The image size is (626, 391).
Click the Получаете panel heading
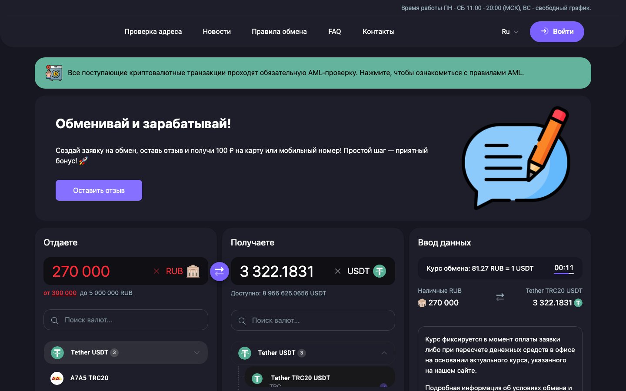(253, 242)
